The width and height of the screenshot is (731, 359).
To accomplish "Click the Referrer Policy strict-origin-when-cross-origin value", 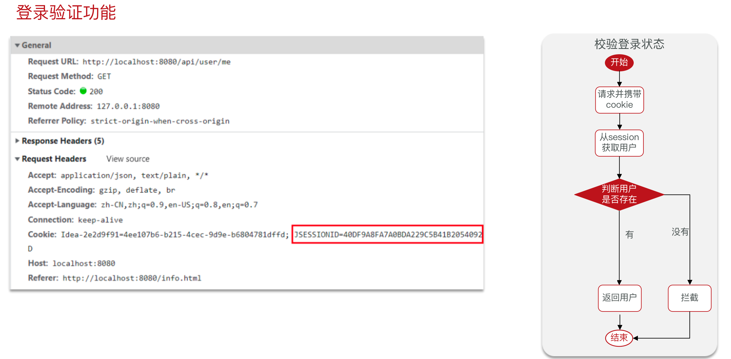I will pos(160,121).
